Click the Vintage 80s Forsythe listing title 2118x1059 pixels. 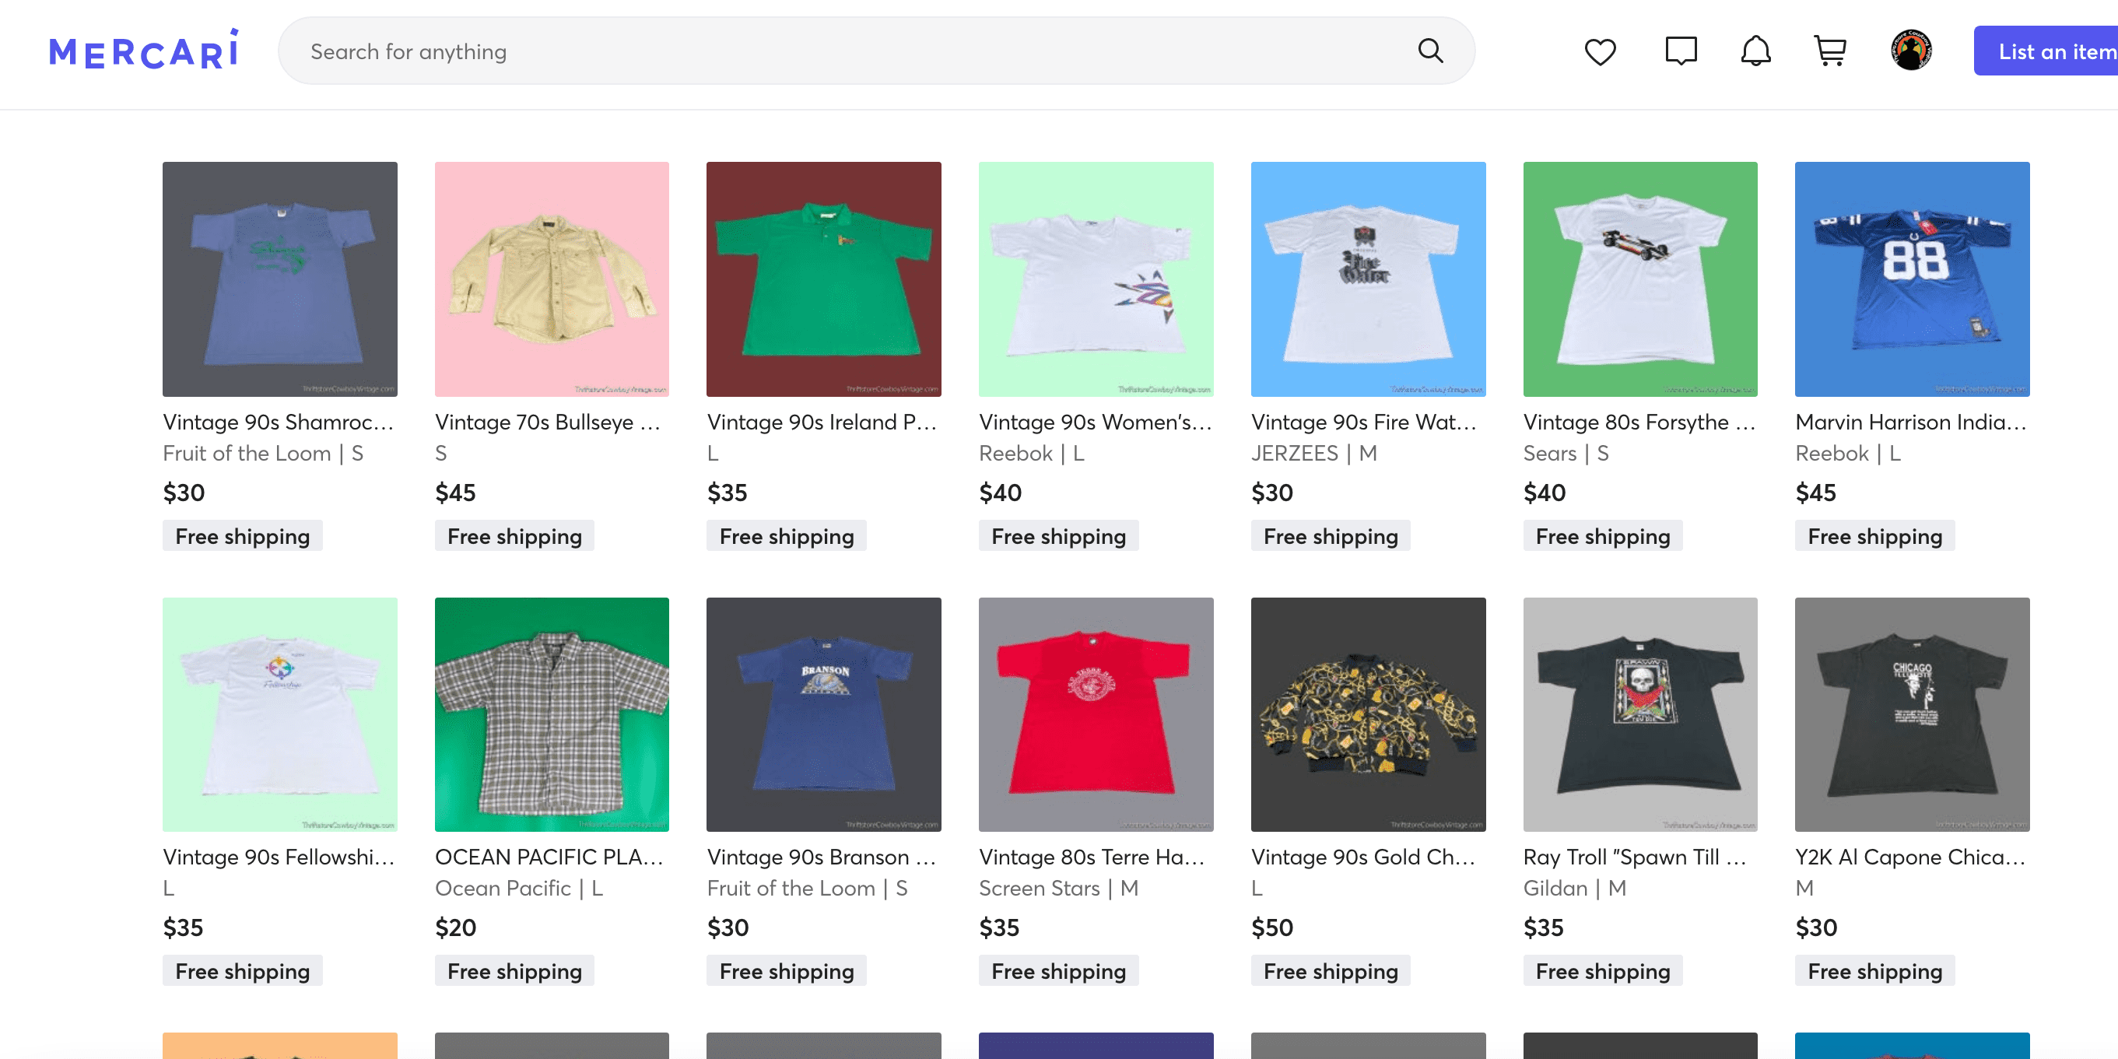coord(1639,422)
